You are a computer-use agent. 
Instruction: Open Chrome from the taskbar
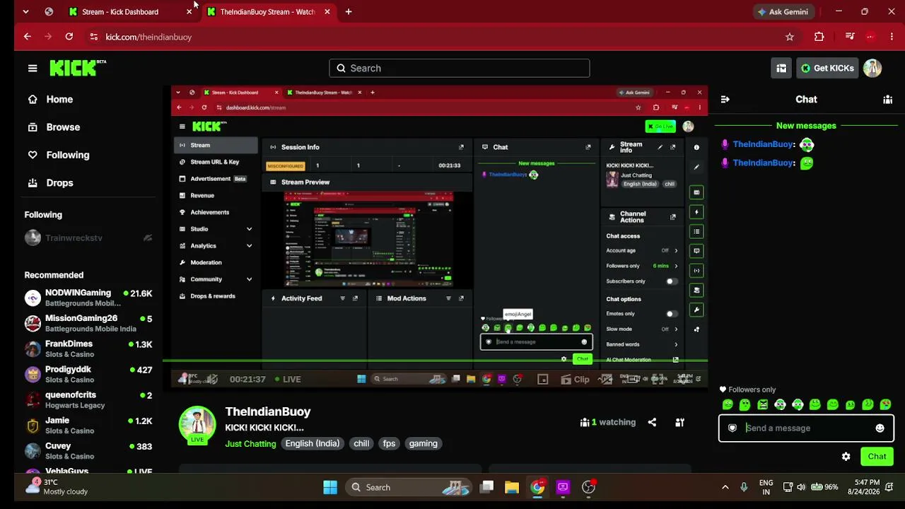pyautogui.click(x=537, y=487)
